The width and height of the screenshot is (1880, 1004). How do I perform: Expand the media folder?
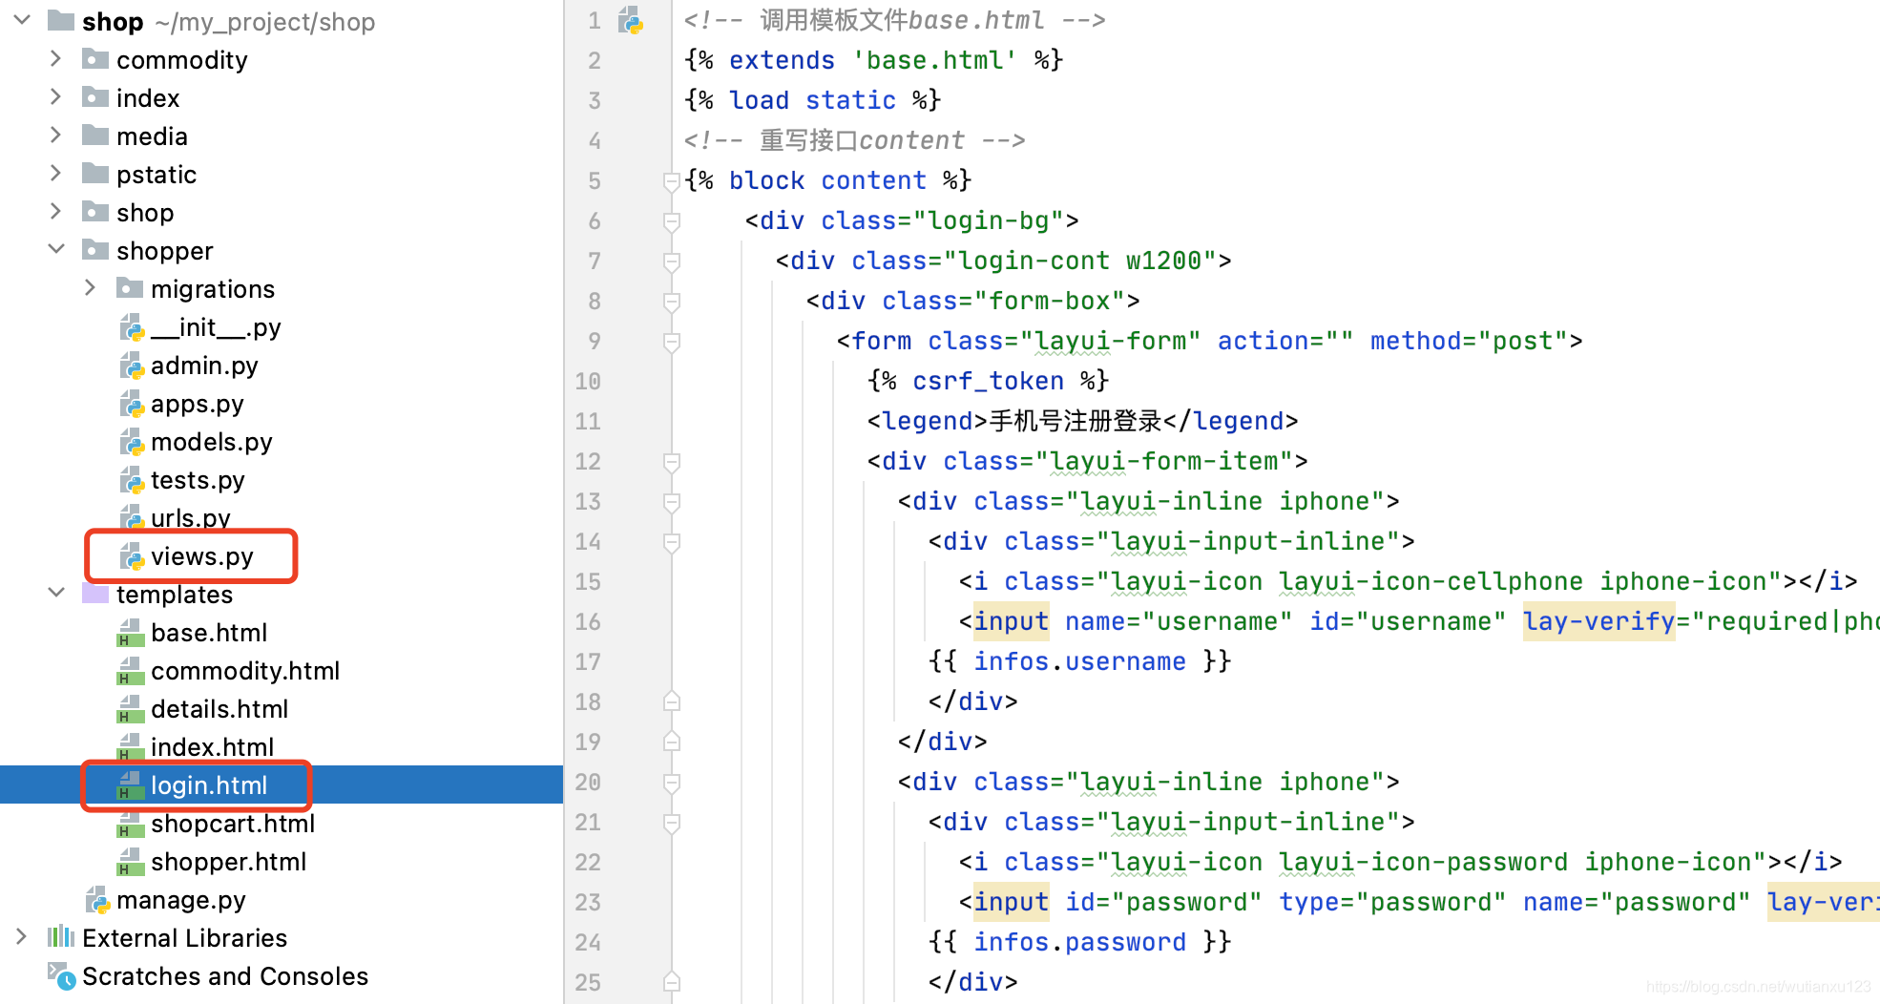coord(56,136)
